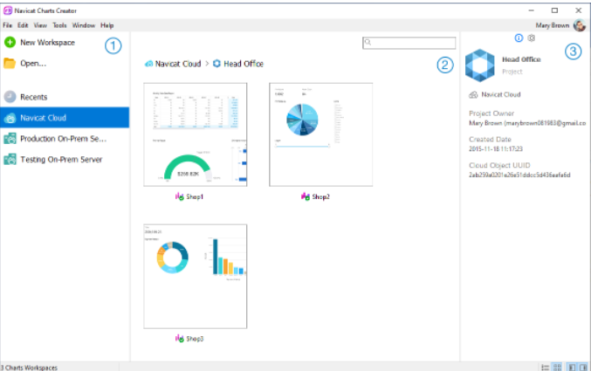This screenshot has height=371, width=591.
Task: Click the search magnifier icon
Action: coord(368,42)
